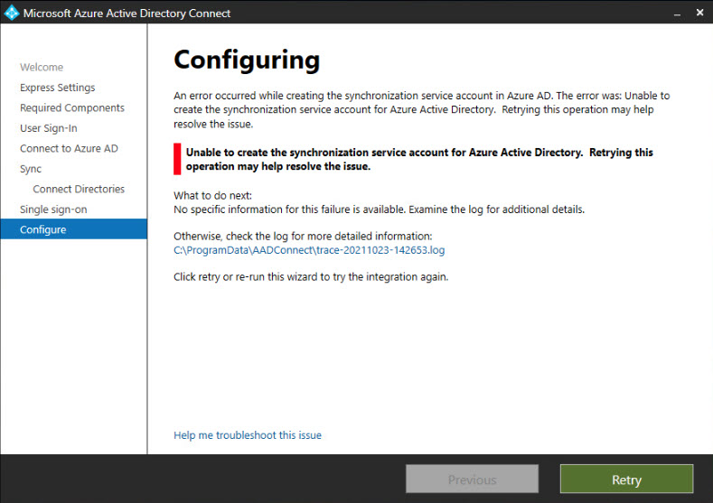Click 'Otherwise, check the log' text

[303, 237]
